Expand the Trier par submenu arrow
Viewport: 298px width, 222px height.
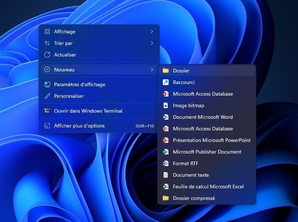coord(152,43)
